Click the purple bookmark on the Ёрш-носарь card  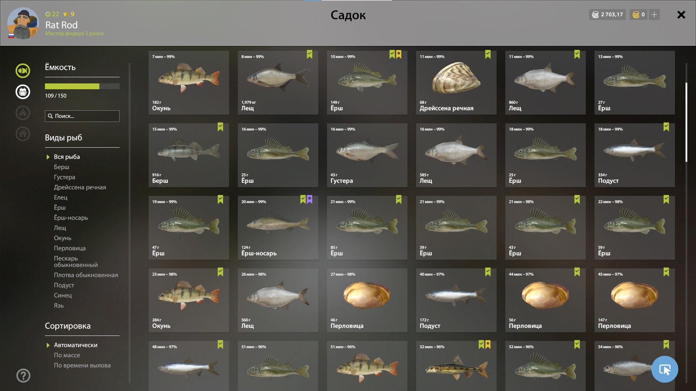310,199
